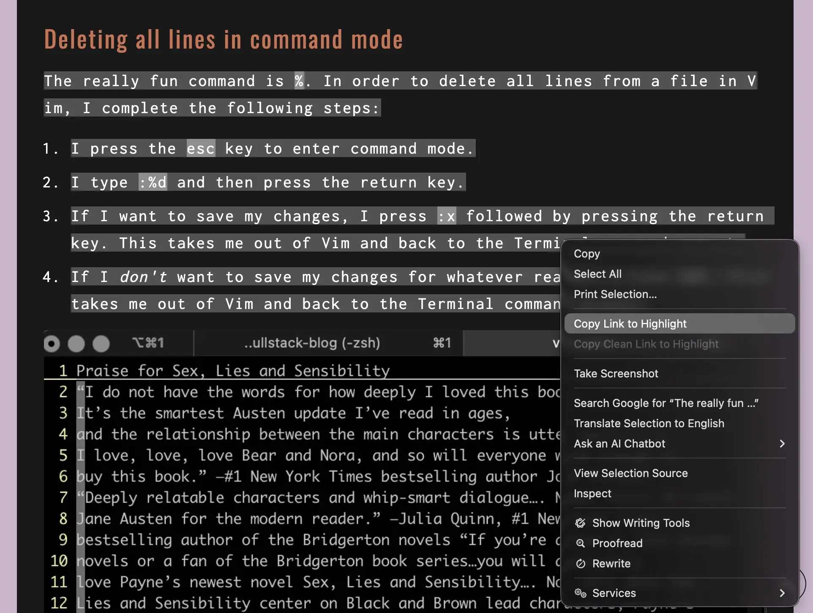This screenshot has width=813, height=613.
Task: Click the italic word don't in step 4
Action: (143, 277)
